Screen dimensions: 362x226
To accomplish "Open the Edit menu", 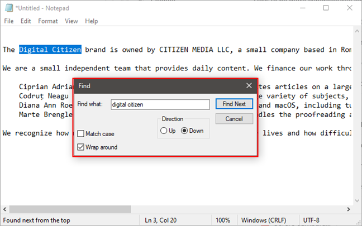I will pyautogui.click(x=26, y=21).
